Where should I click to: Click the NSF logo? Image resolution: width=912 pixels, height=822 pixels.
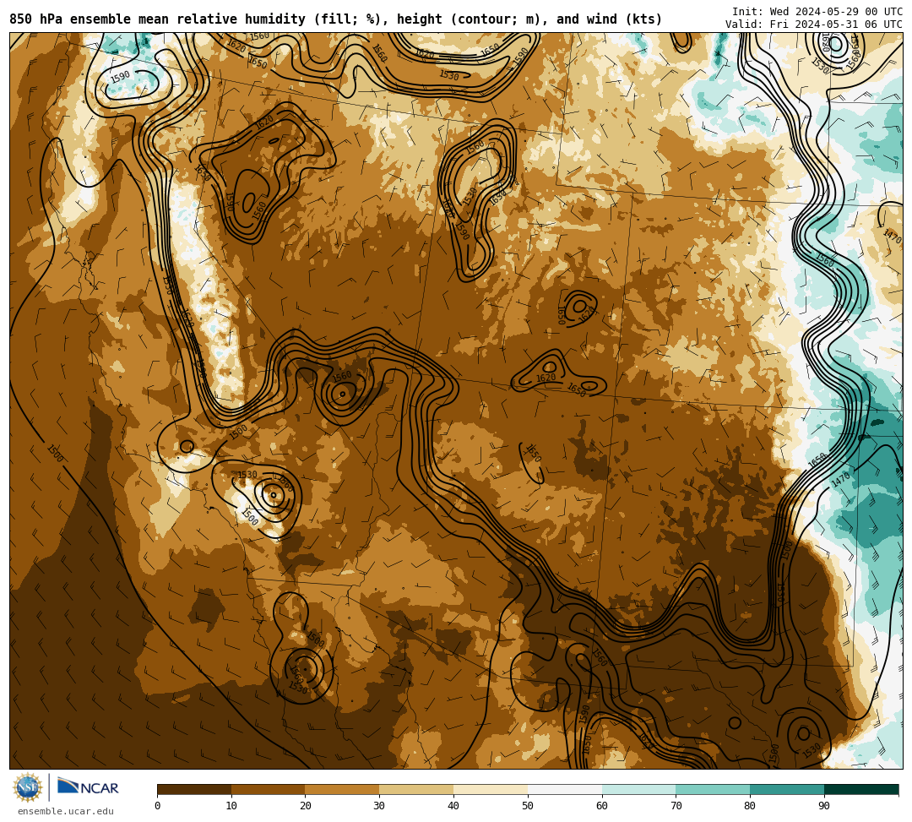[27, 788]
